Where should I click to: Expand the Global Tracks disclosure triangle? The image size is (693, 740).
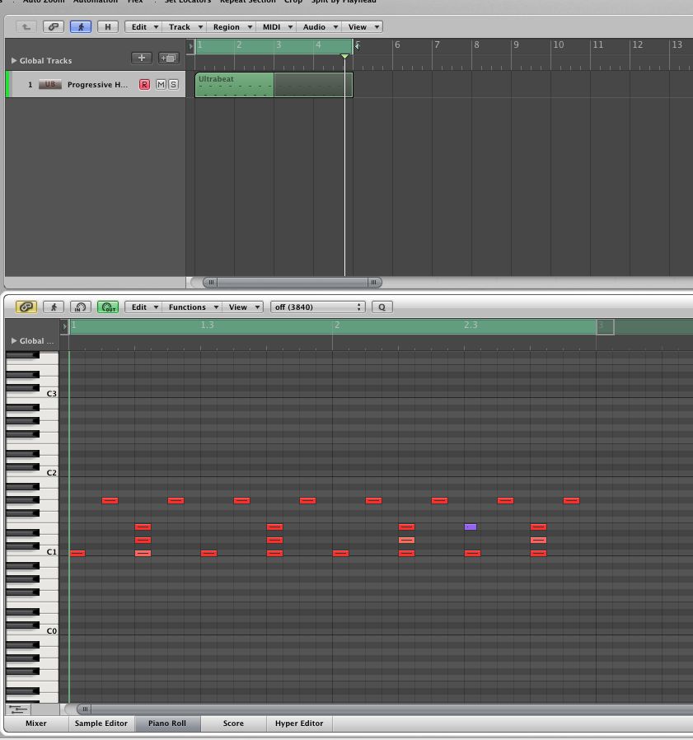(14, 60)
